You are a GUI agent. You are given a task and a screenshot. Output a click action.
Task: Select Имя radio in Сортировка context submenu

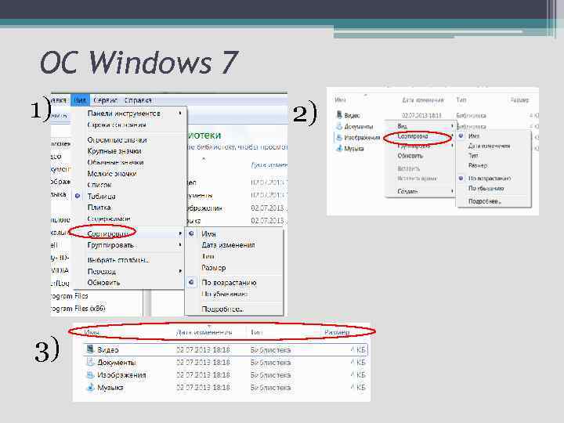point(461,136)
